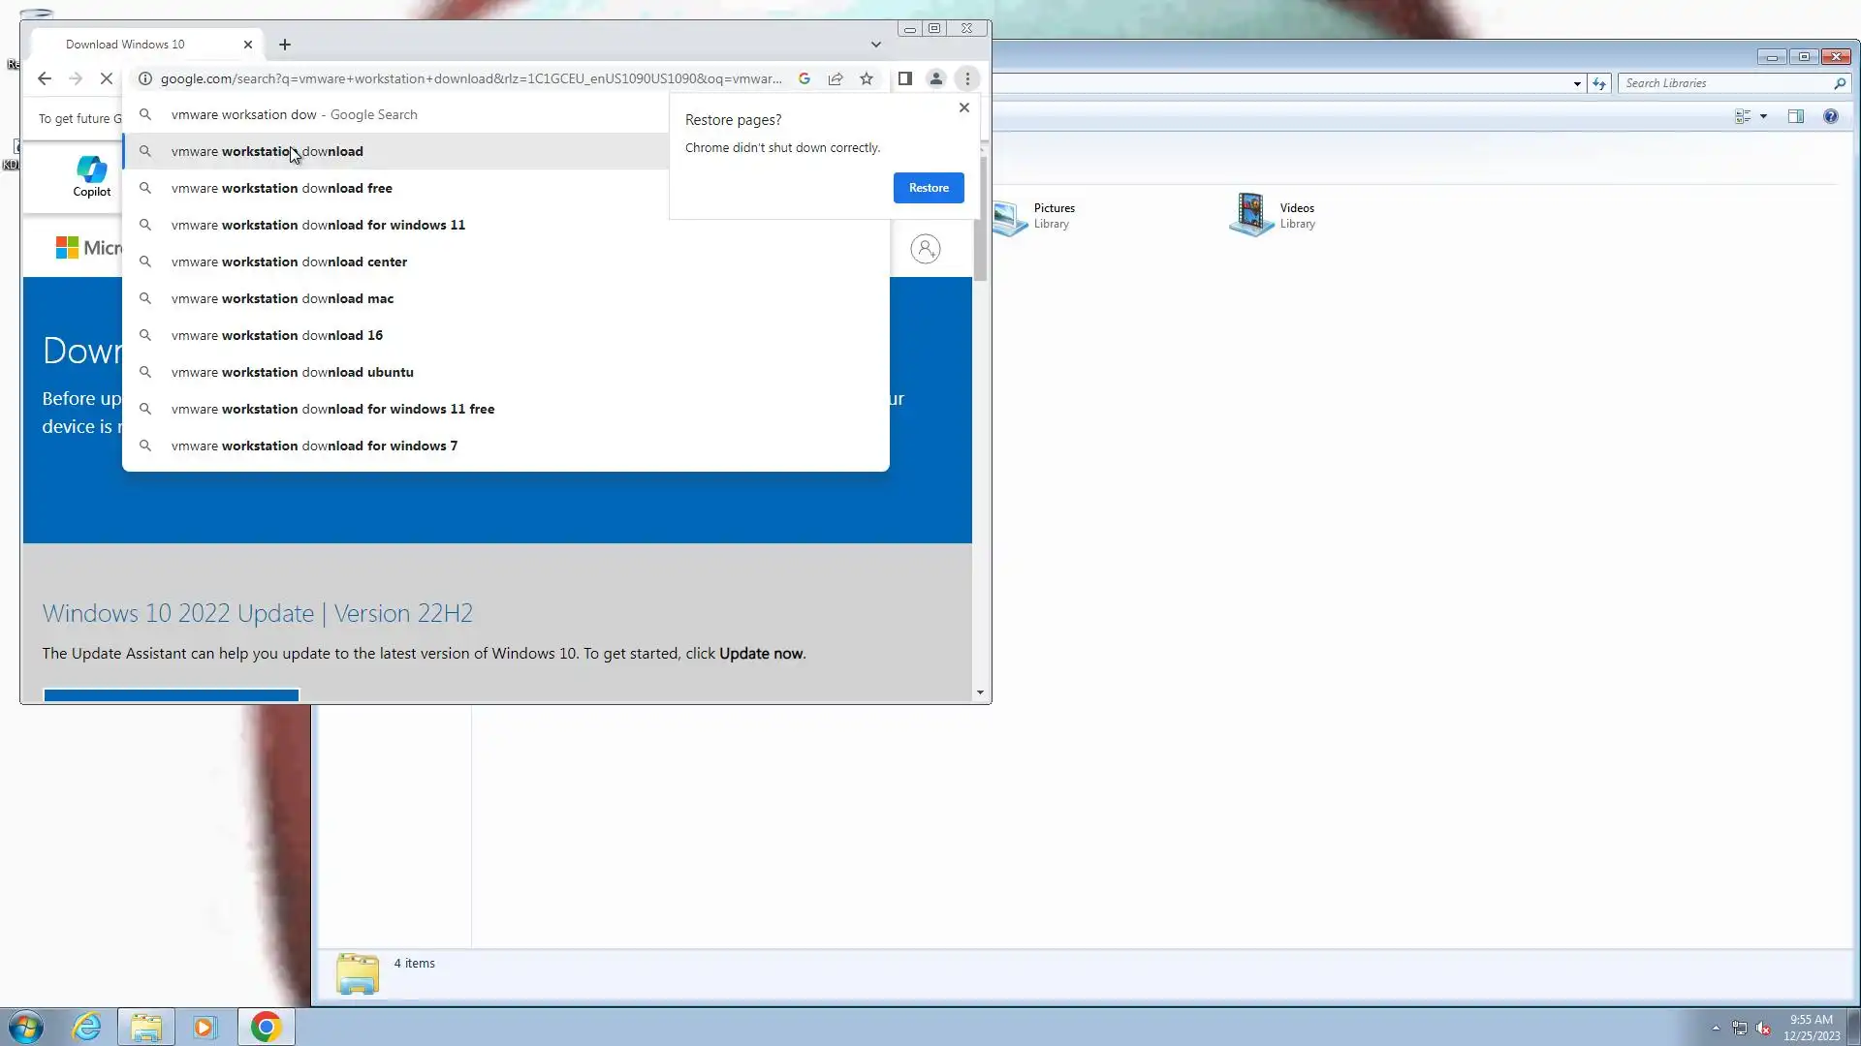Open Internet Explorer from the taskbar
This screenshot has height=1046, width=1861.
87,1027
